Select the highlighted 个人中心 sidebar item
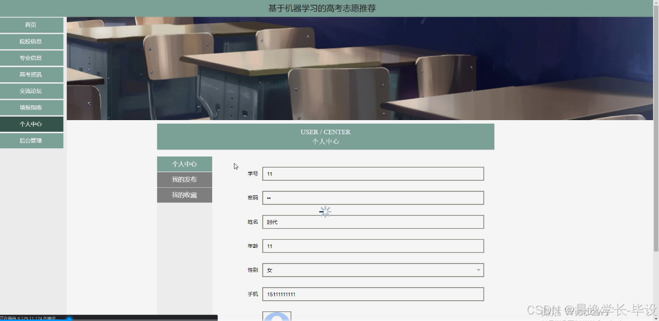 coord(31,124)
